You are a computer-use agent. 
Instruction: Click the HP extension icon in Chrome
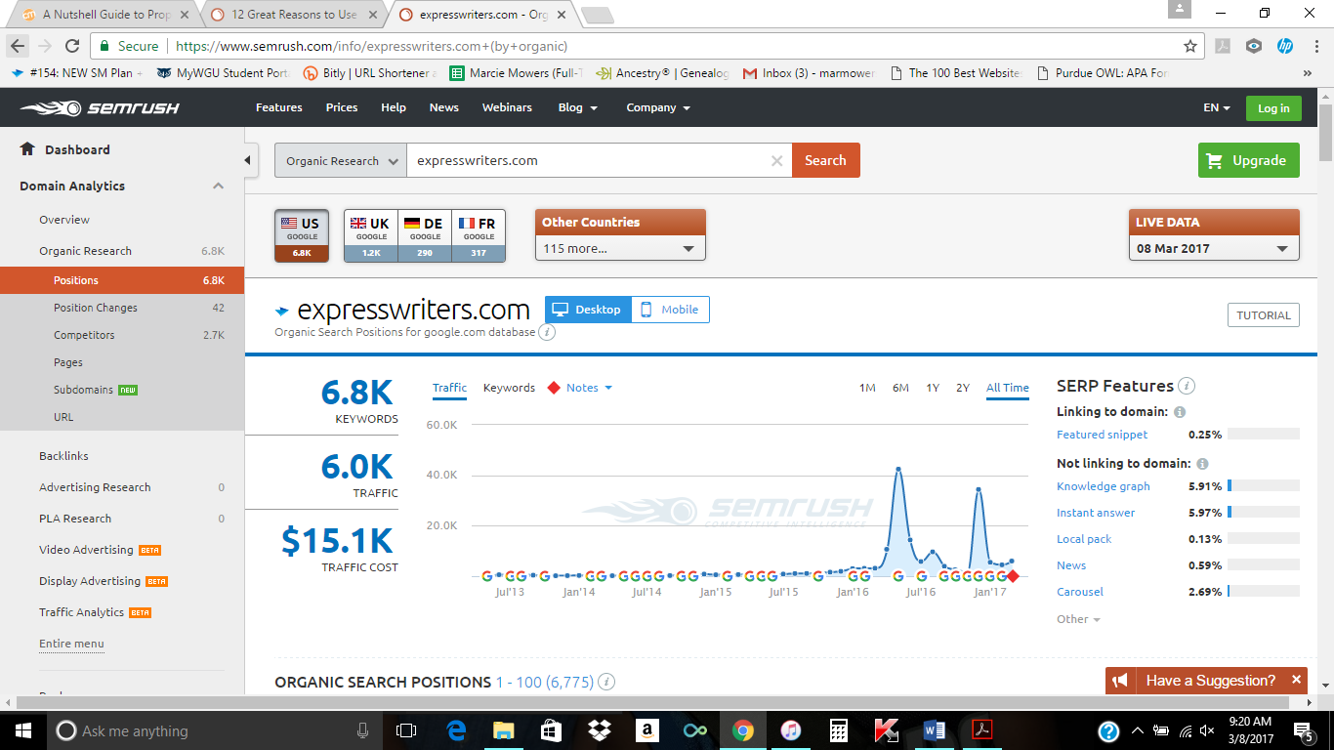click(1285, 46)
